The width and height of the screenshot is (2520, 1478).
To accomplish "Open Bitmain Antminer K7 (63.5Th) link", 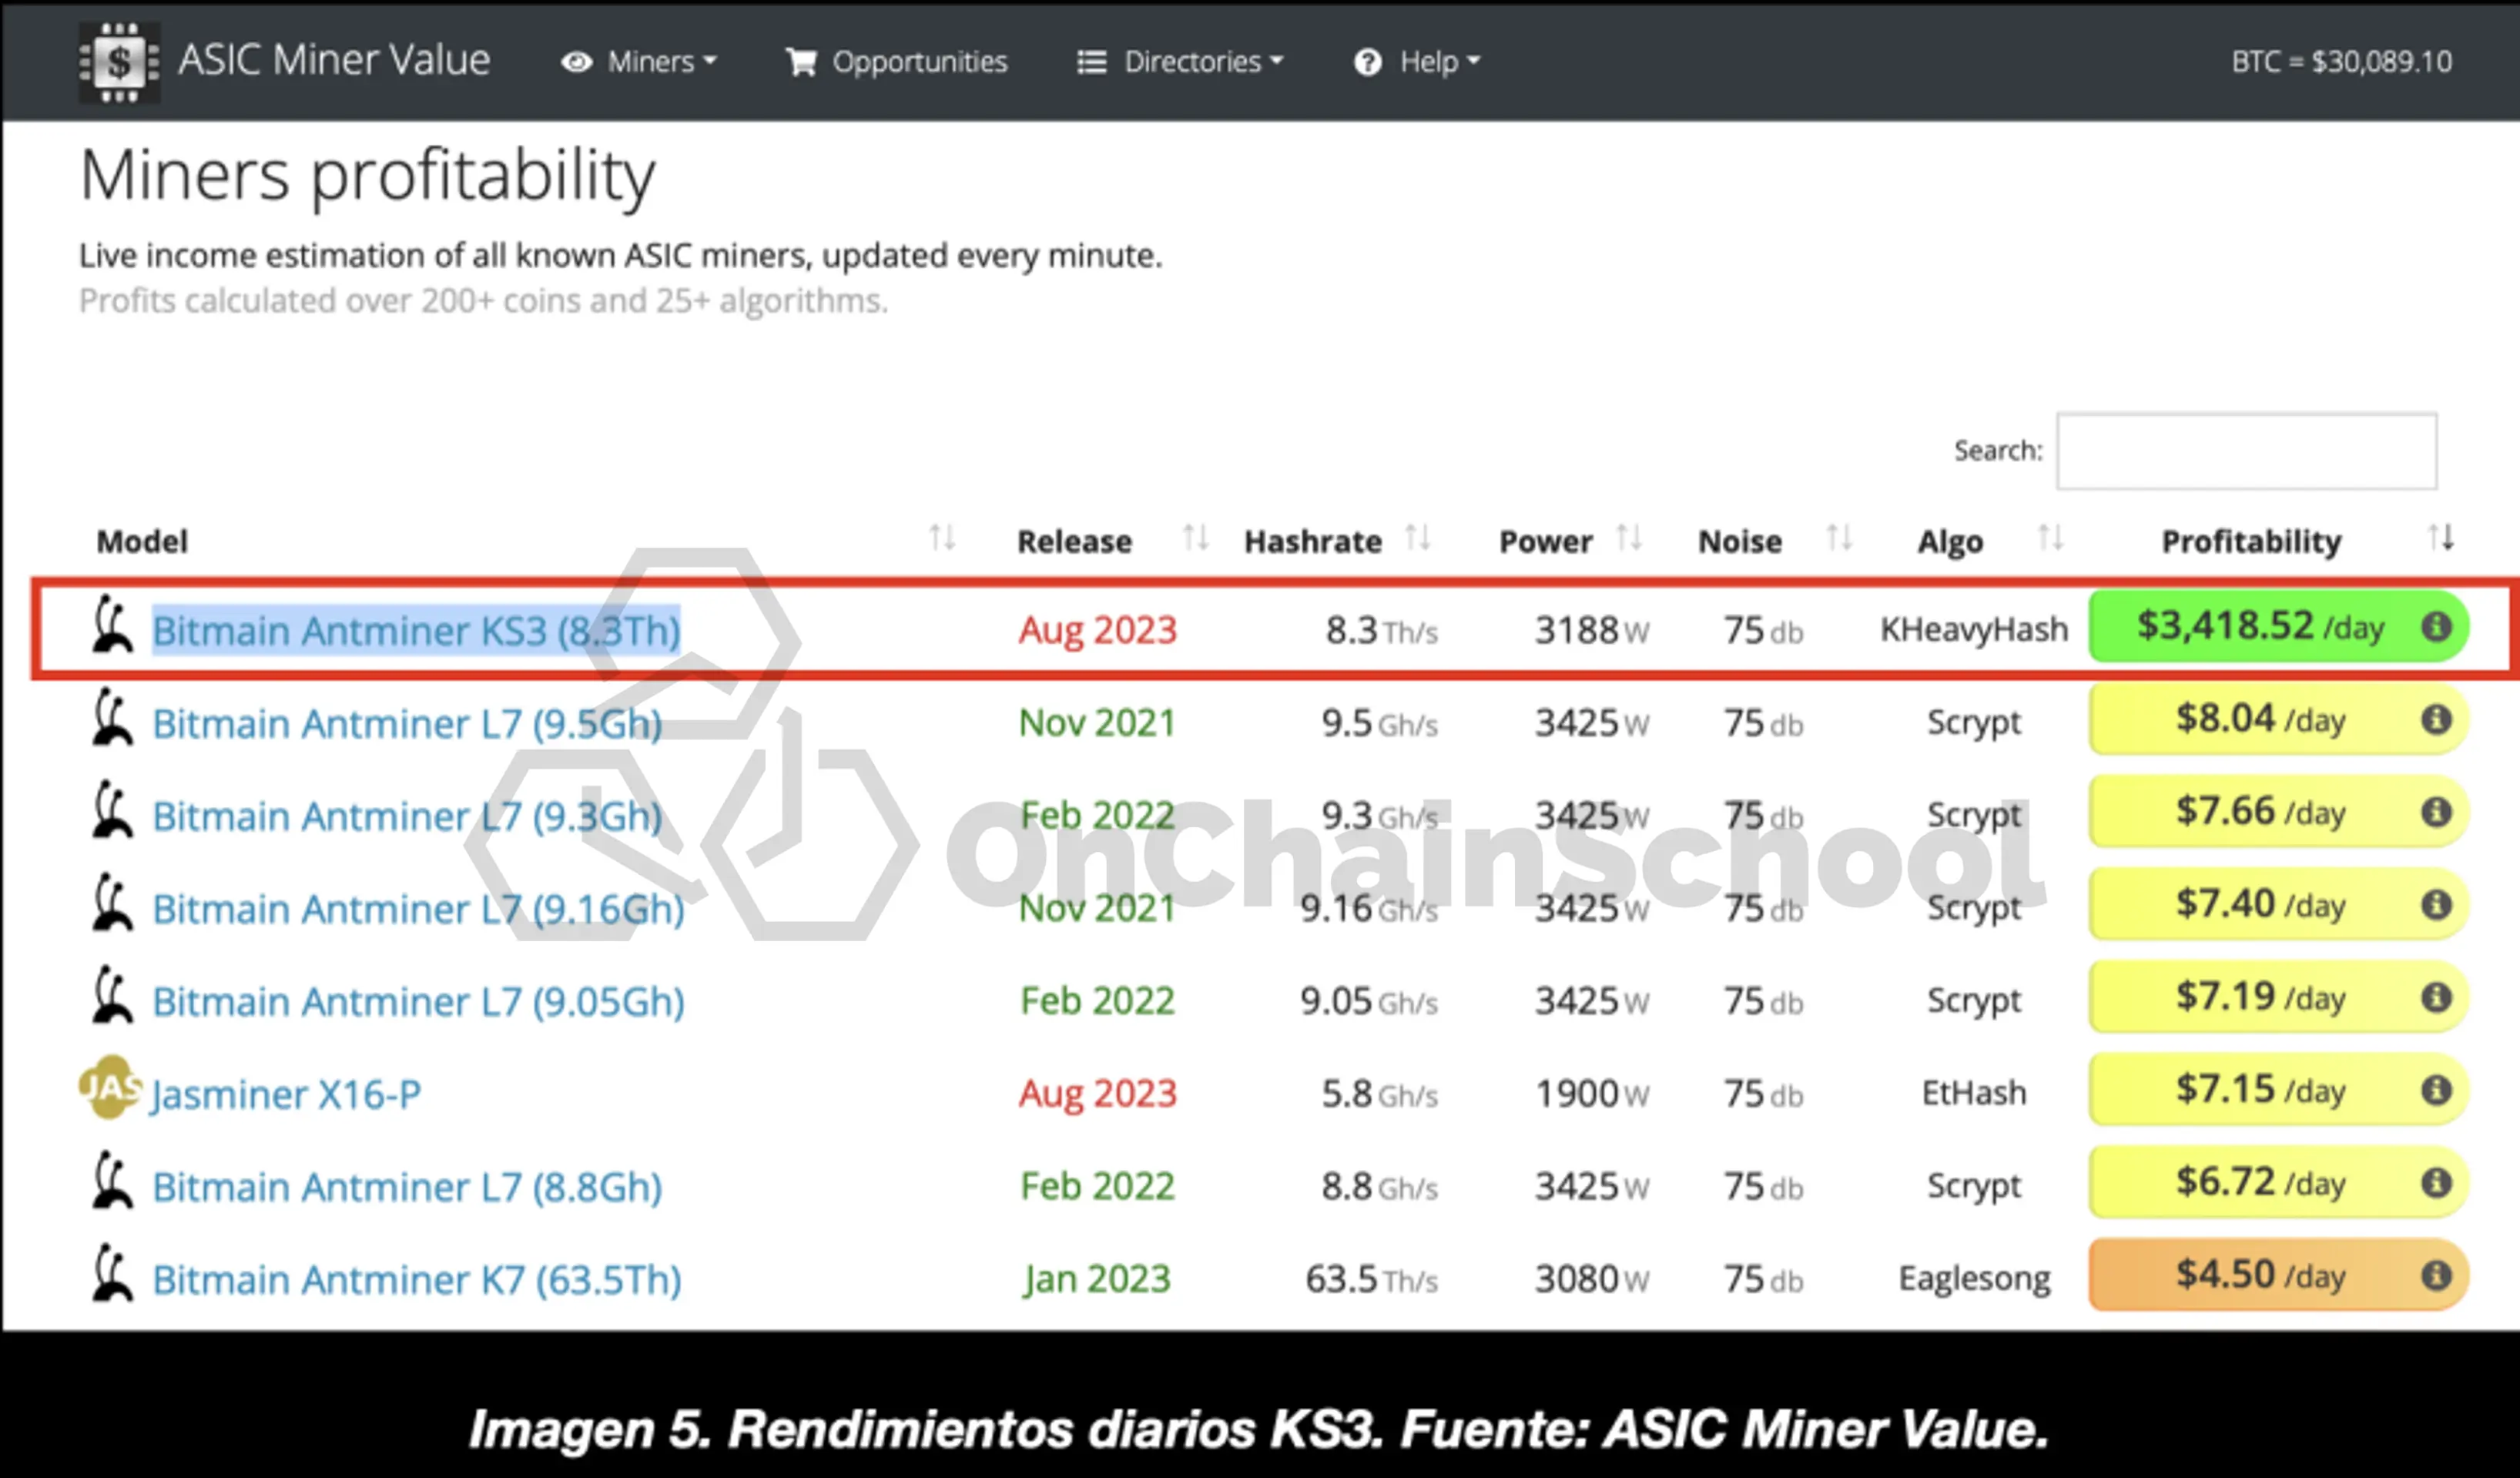I will [x=417, y=1279].
